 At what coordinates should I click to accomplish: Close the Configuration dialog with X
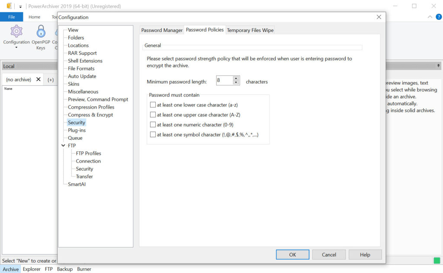point(379,17)
